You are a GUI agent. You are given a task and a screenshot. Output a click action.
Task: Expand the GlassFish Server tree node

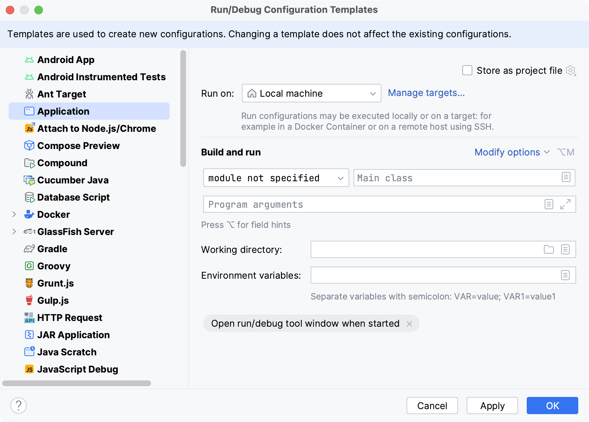pyautogui.click(x=14, y=231)
